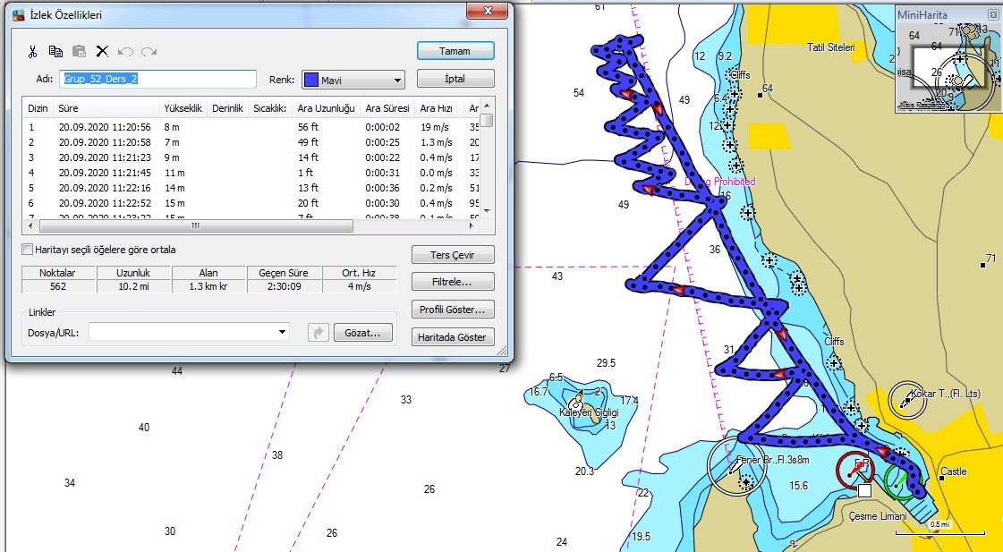Click the Ters Çevir button

point(453,255)
